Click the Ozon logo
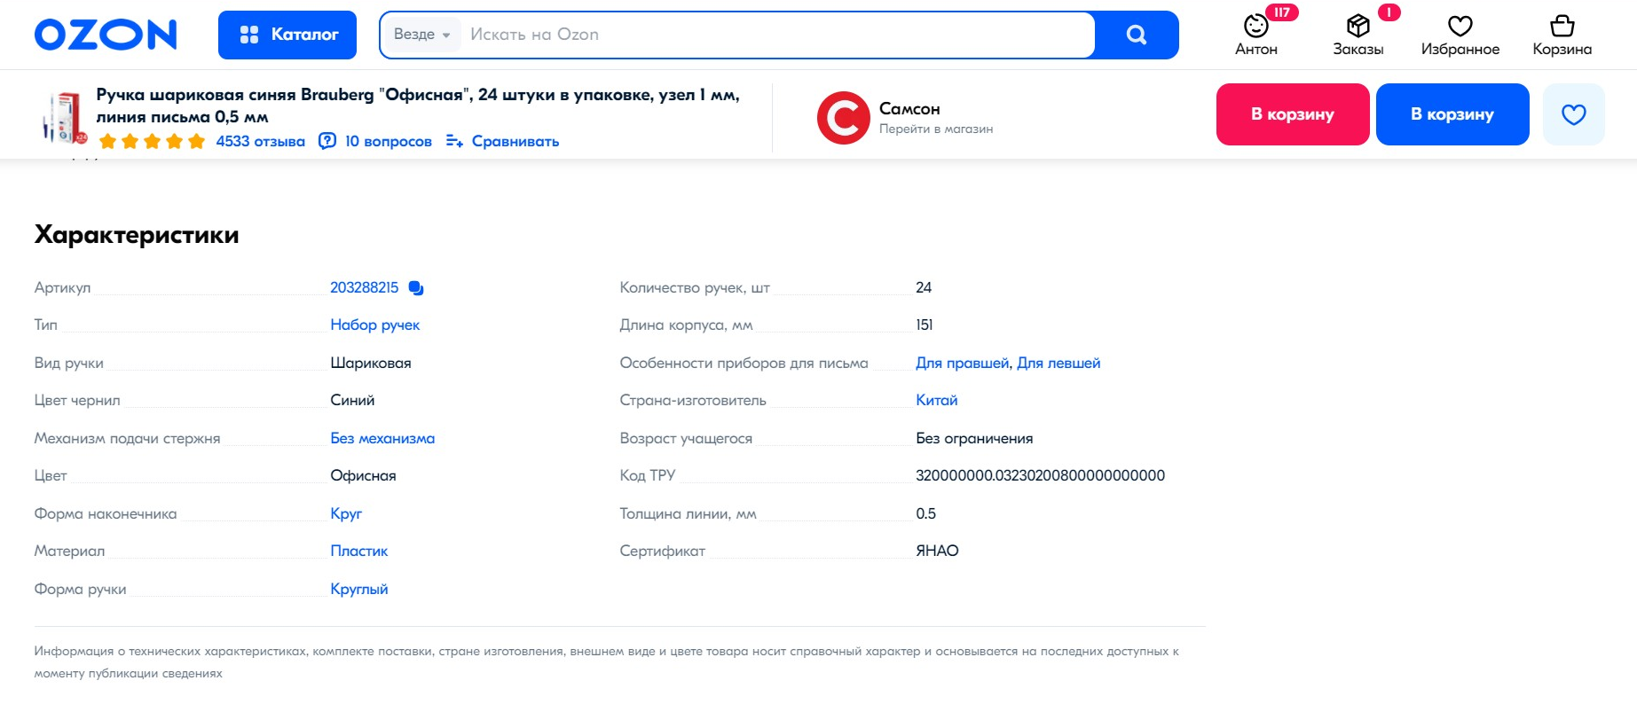This screenshot has width=1637, height=712. pyautogui.click(x=106, y=35)
